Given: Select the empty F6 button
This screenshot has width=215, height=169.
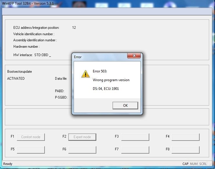Looking at the screenshot, I should click(82, 150).
